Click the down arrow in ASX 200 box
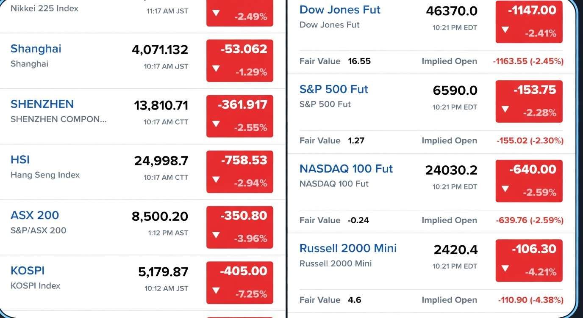Viewport: 583px width, 318px height. (x=216, y=235)
